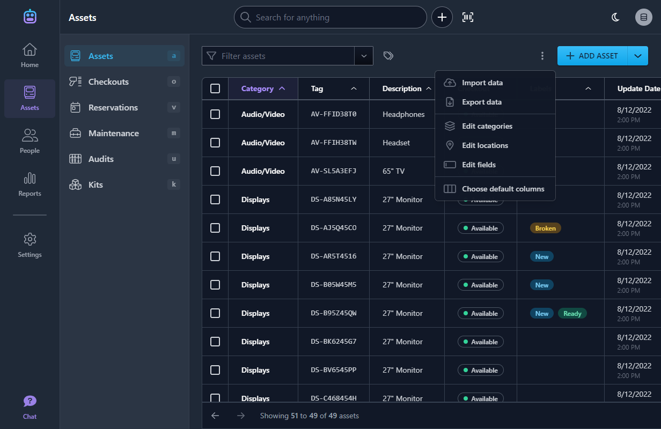Close the three-dot more options menu
Image resolution: width=661 pixels, height=429 pixels.
pos(542,56)
